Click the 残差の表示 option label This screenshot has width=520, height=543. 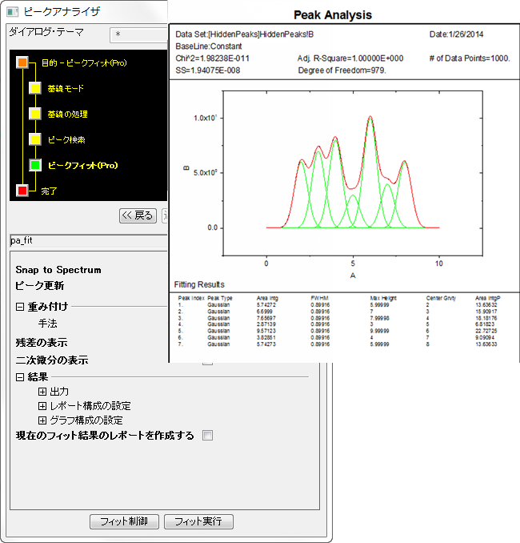42,343
